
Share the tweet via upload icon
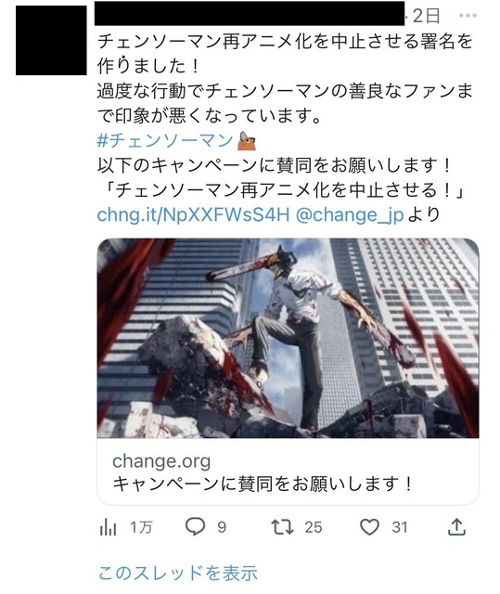click(456, 527)
